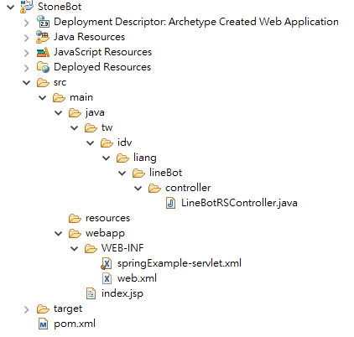
Task: Select the webapp folder label
Action: coord(105,233)
